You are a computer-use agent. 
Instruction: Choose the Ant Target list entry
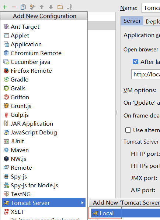pyautogui.click(x=44, y=27)
